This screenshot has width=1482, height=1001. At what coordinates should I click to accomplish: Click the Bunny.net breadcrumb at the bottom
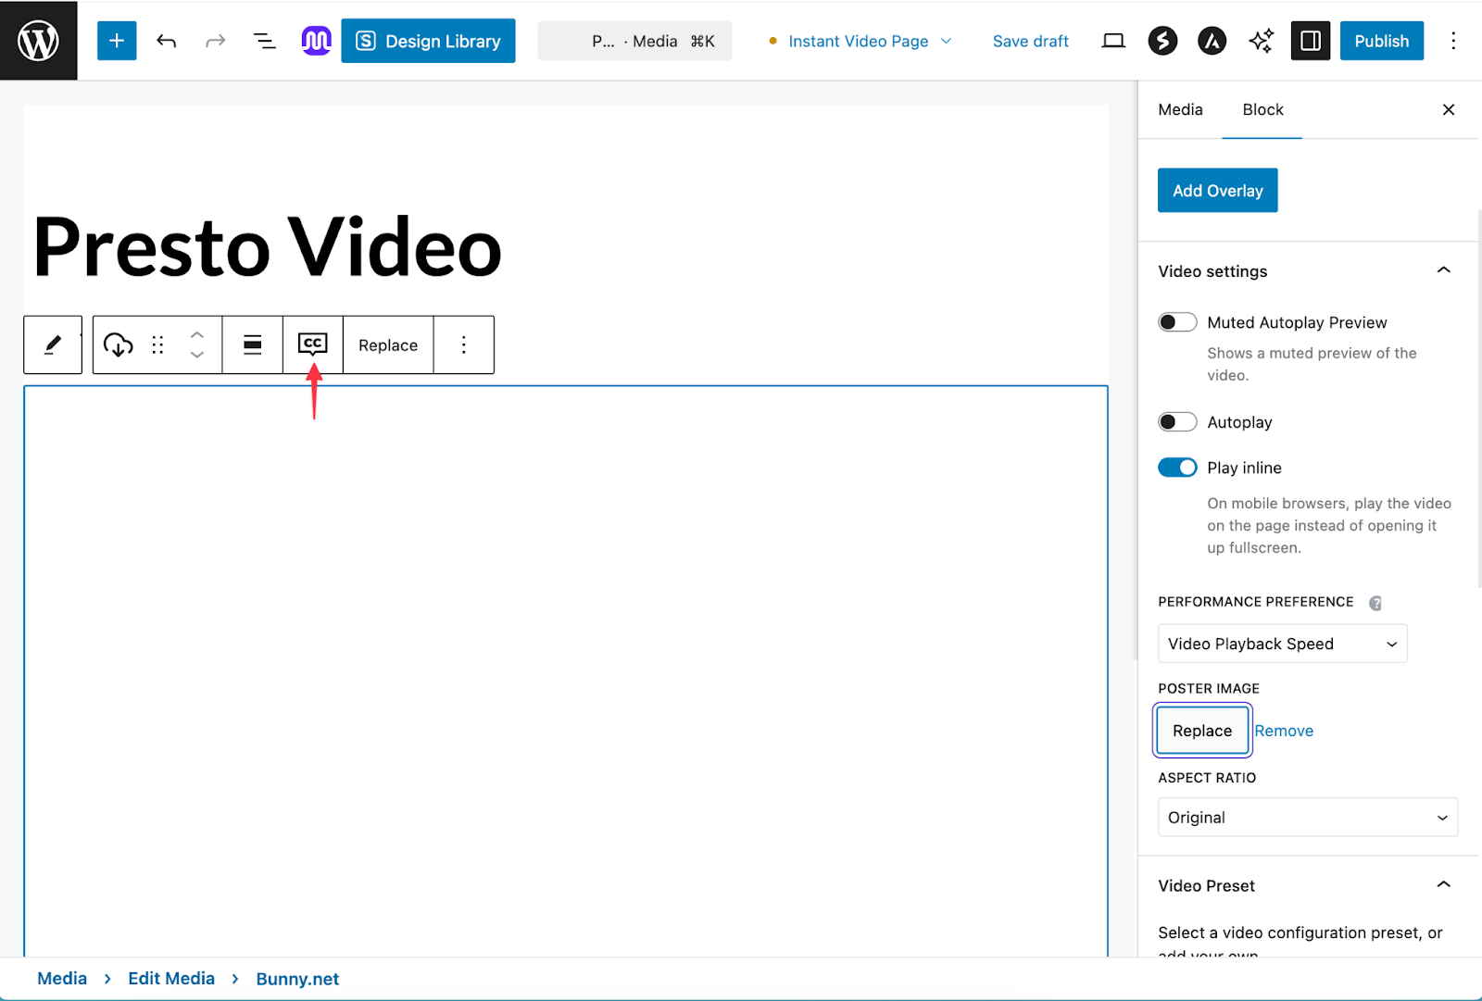297,978
